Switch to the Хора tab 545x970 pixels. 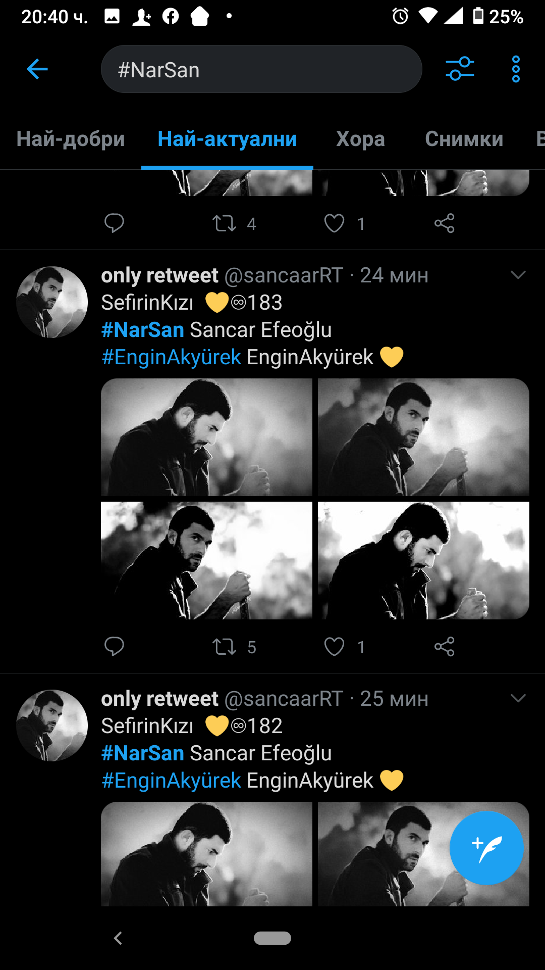tap(360, 139)
